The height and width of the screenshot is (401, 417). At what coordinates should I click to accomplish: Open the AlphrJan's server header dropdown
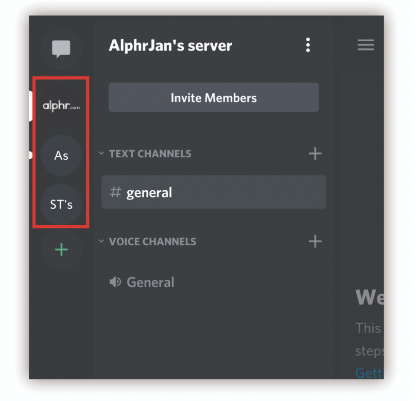[x=170, y=46]
